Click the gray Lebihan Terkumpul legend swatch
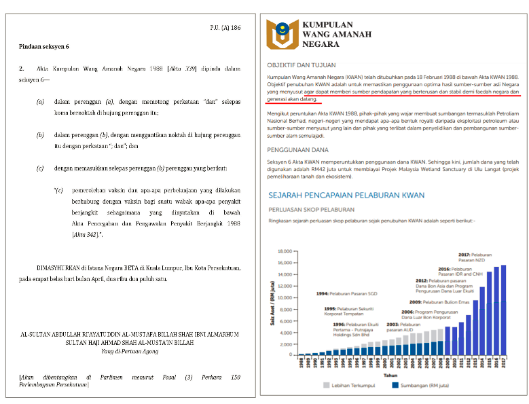The image size is (529, 404). coord(326,385)
